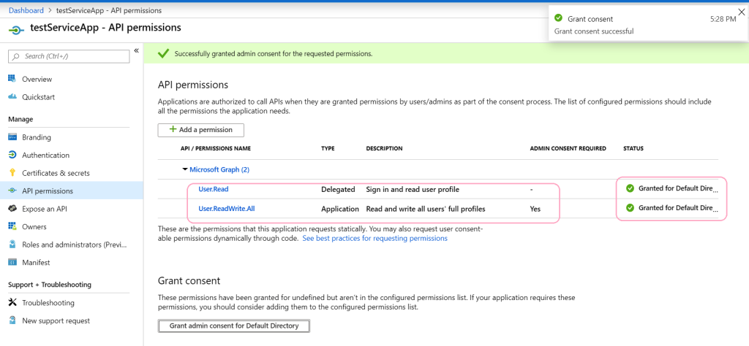Click the Application type cell

[x=340, y=209]
